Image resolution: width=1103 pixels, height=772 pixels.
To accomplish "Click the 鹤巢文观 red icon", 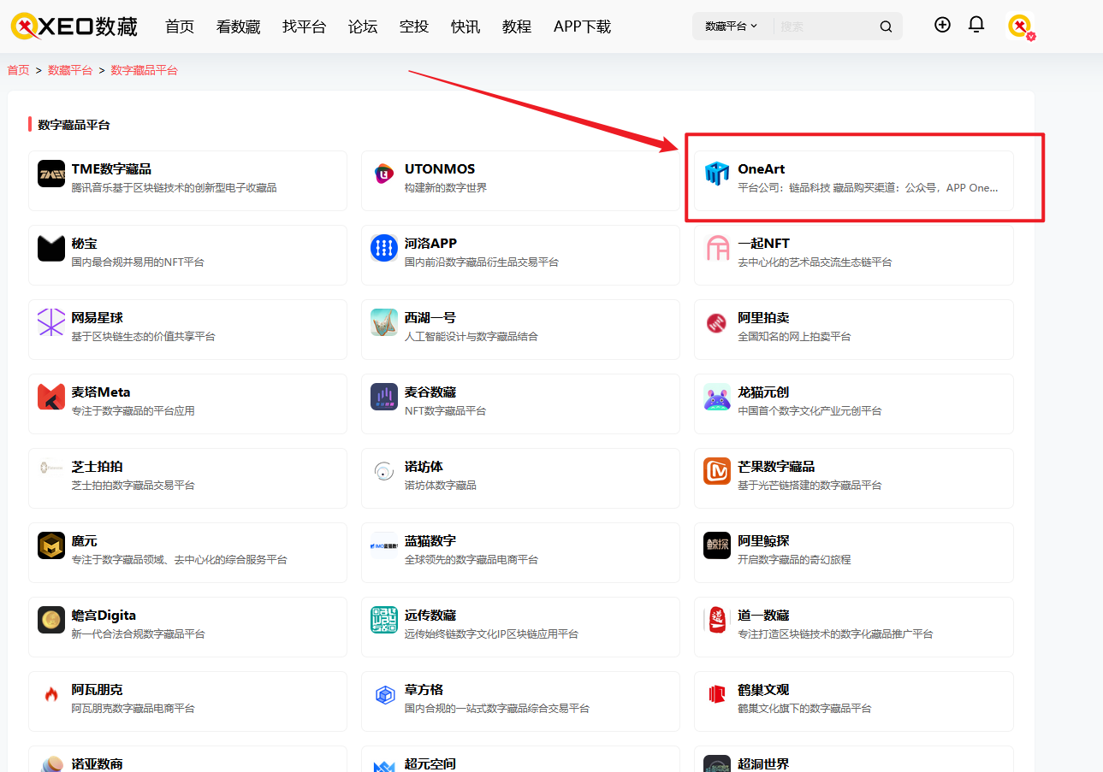I will coord(717,694).
